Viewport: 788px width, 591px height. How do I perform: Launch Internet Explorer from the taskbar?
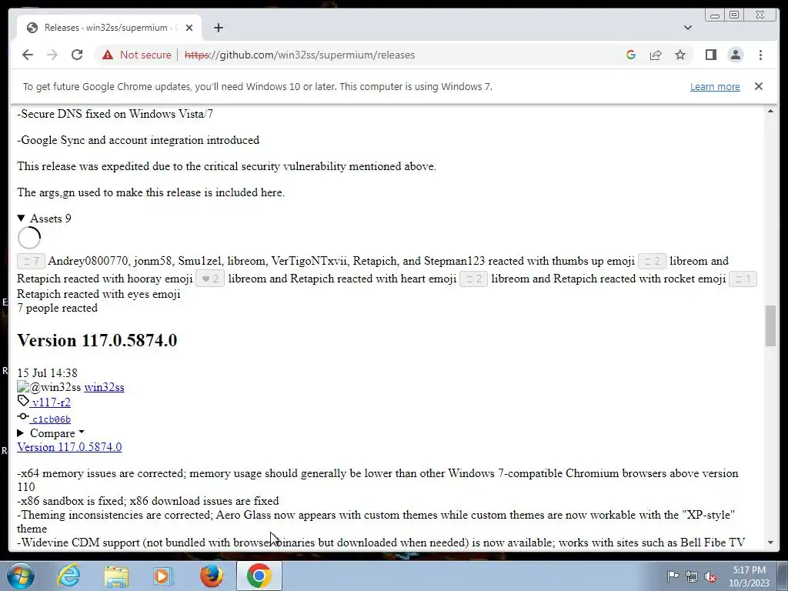[x=68, y=576]
